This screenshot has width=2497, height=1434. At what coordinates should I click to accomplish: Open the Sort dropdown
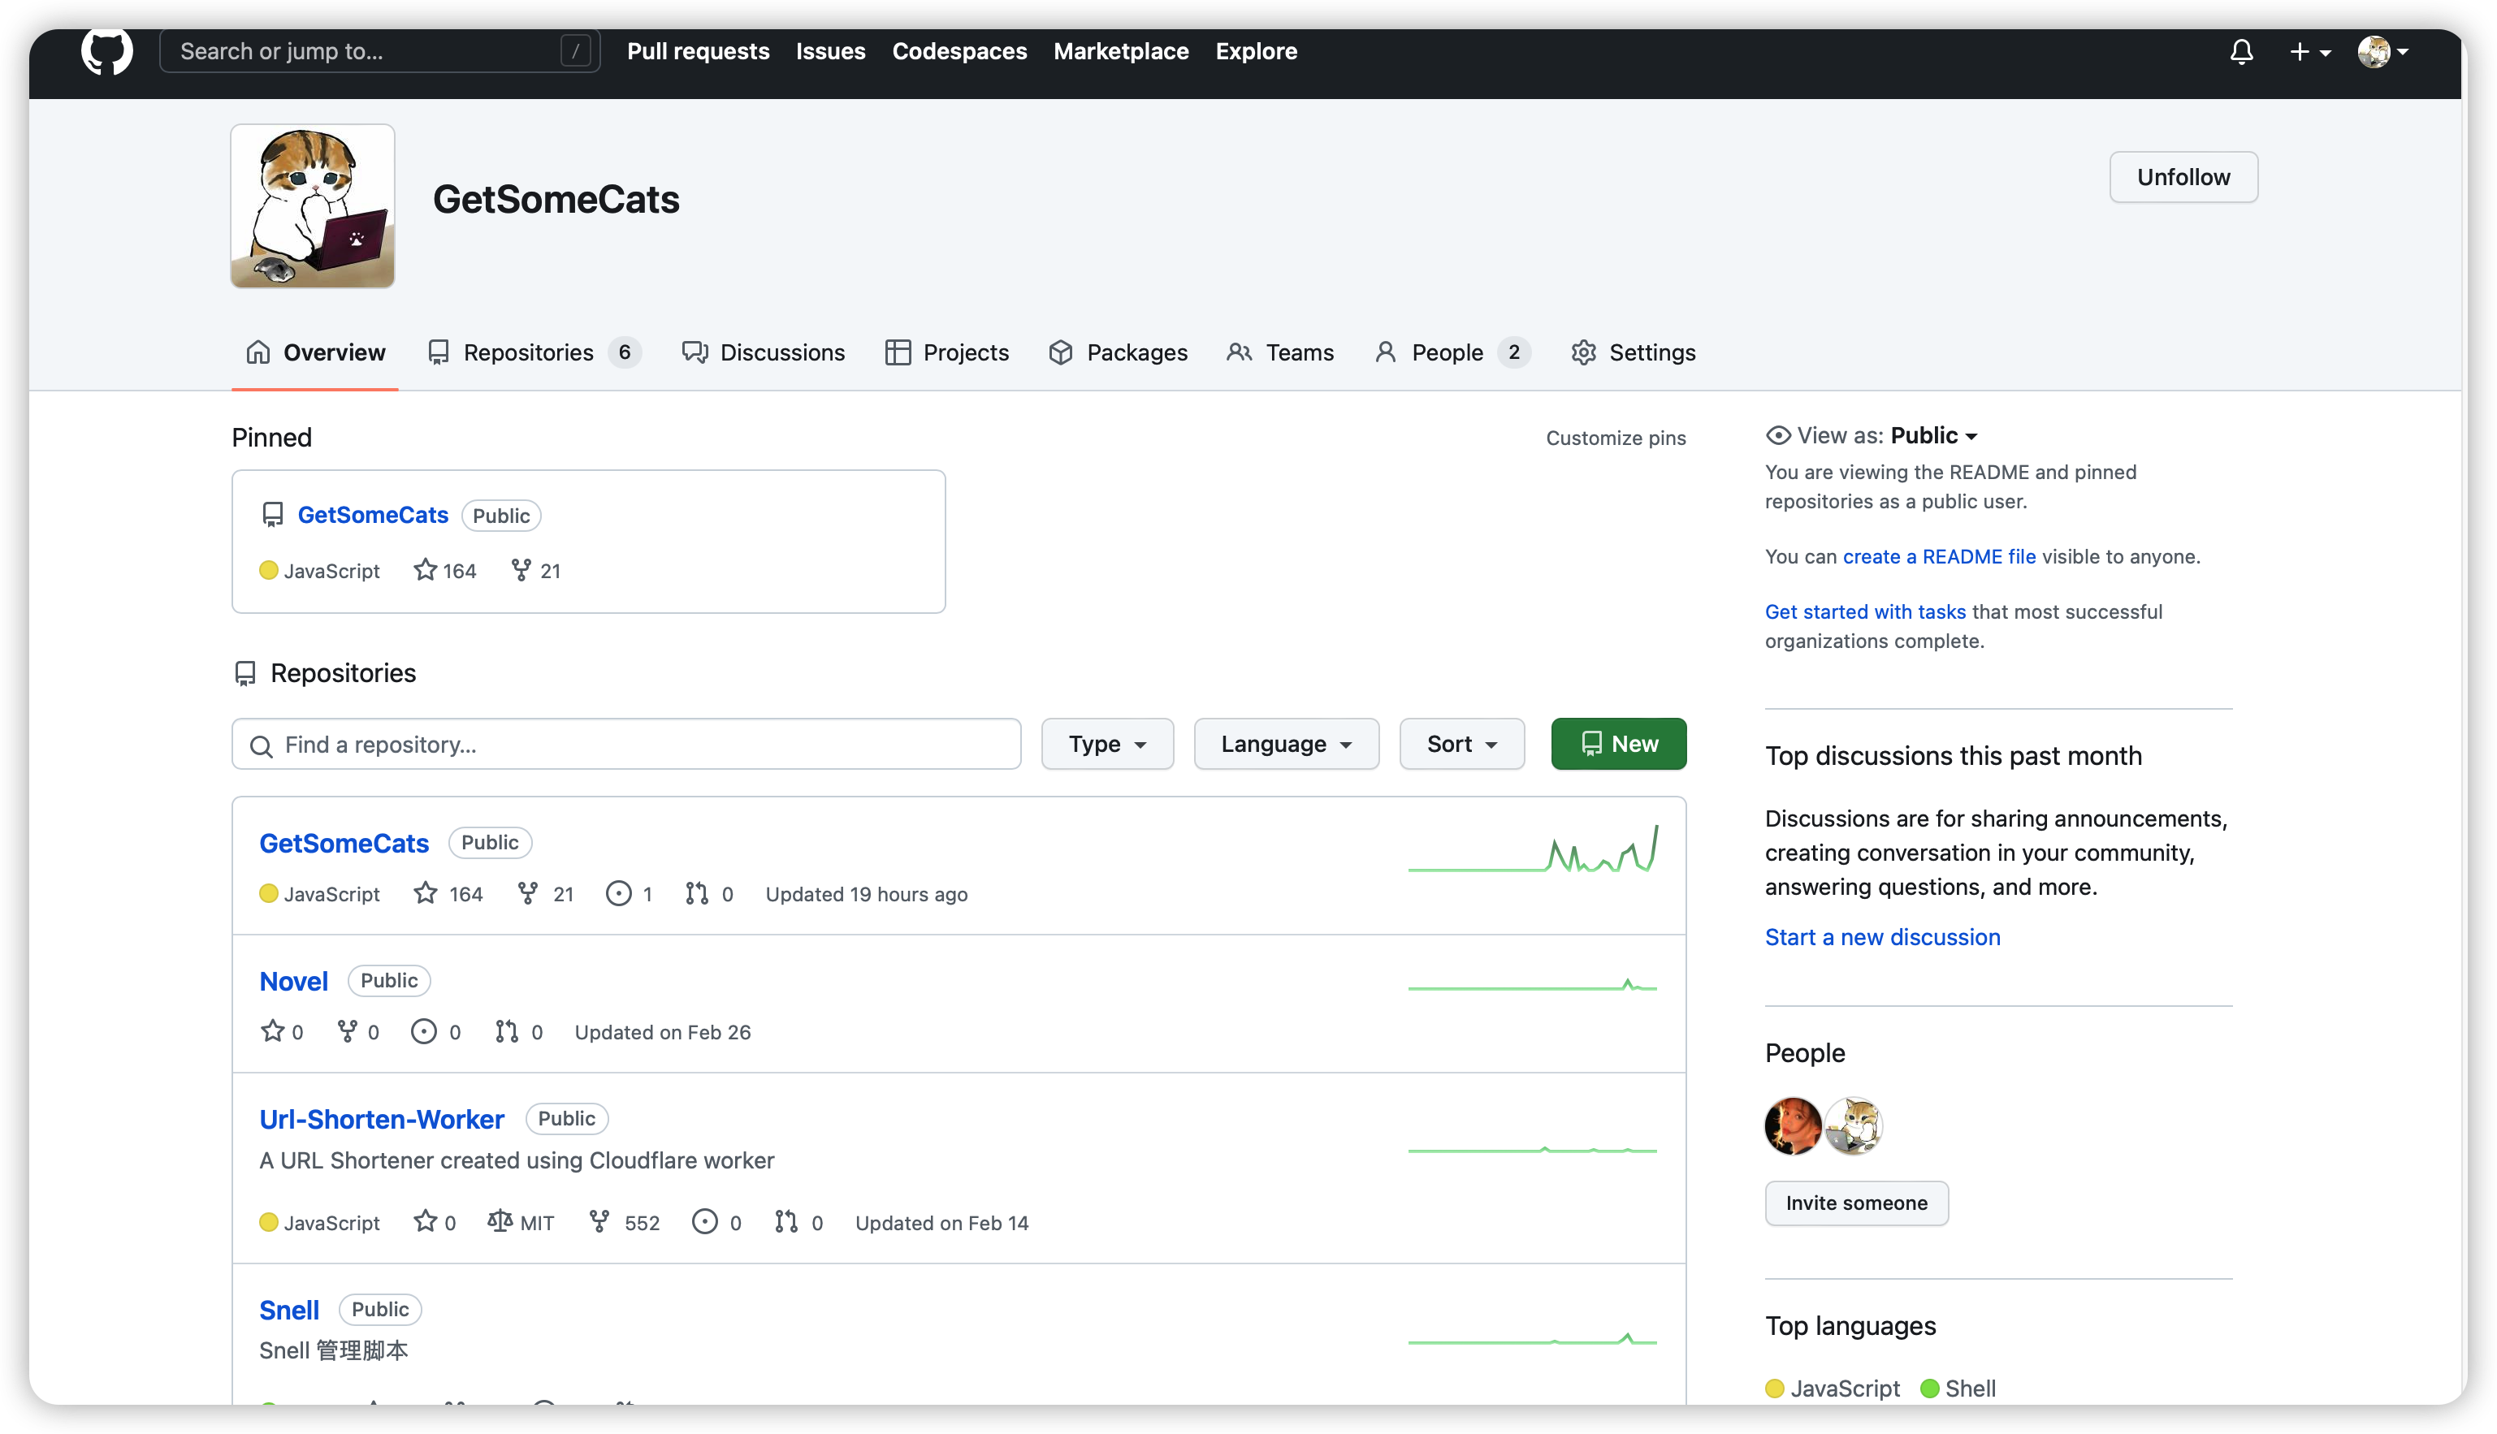1462,744
